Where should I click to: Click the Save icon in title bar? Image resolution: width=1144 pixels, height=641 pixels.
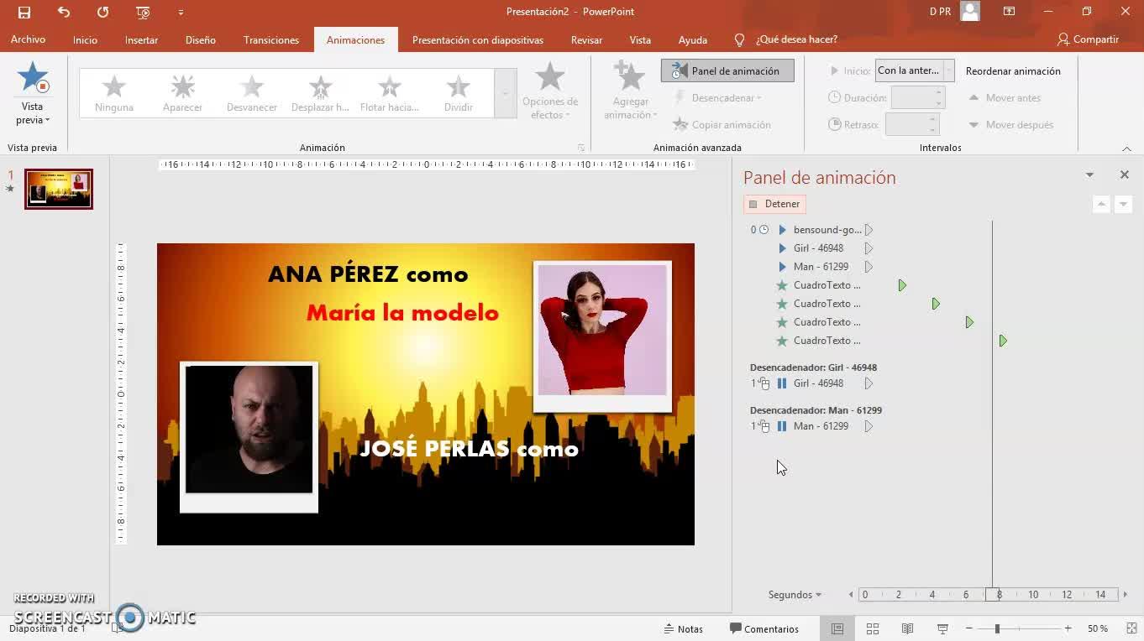(24, 13)
